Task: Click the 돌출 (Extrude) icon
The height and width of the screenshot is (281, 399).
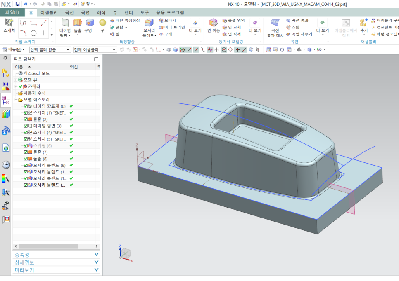Action: (77, 23)
